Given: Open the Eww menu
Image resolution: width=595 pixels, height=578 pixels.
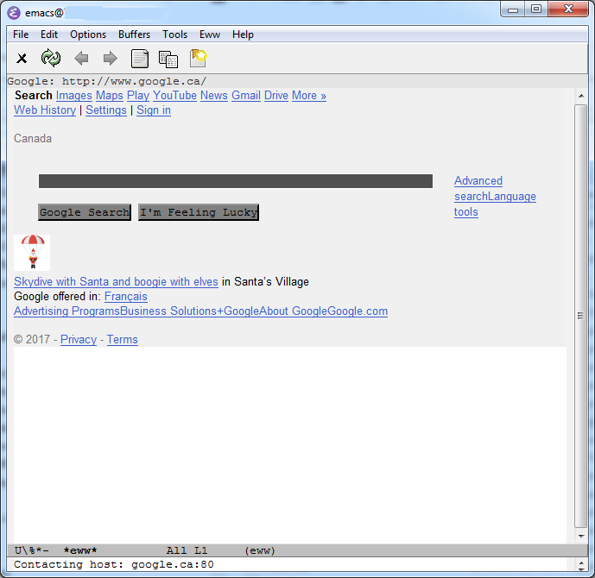Looking at the screenshot, I should click(x=210, y=35).
